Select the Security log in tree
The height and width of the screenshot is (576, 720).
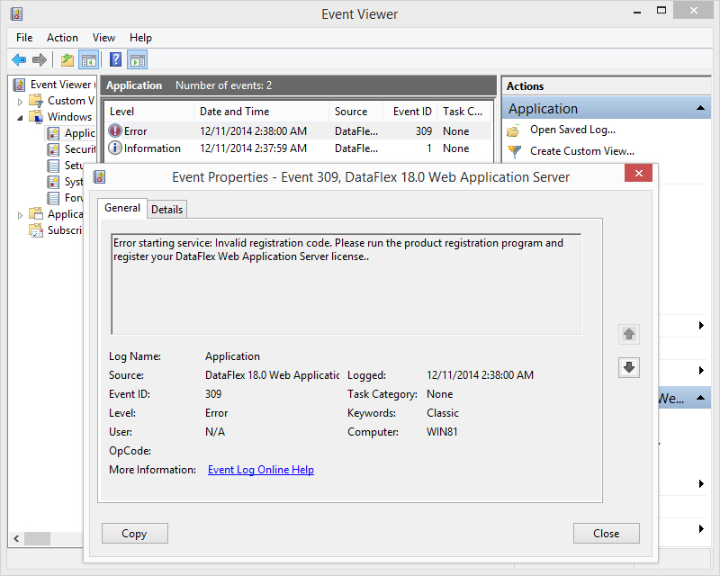[71, 149]
